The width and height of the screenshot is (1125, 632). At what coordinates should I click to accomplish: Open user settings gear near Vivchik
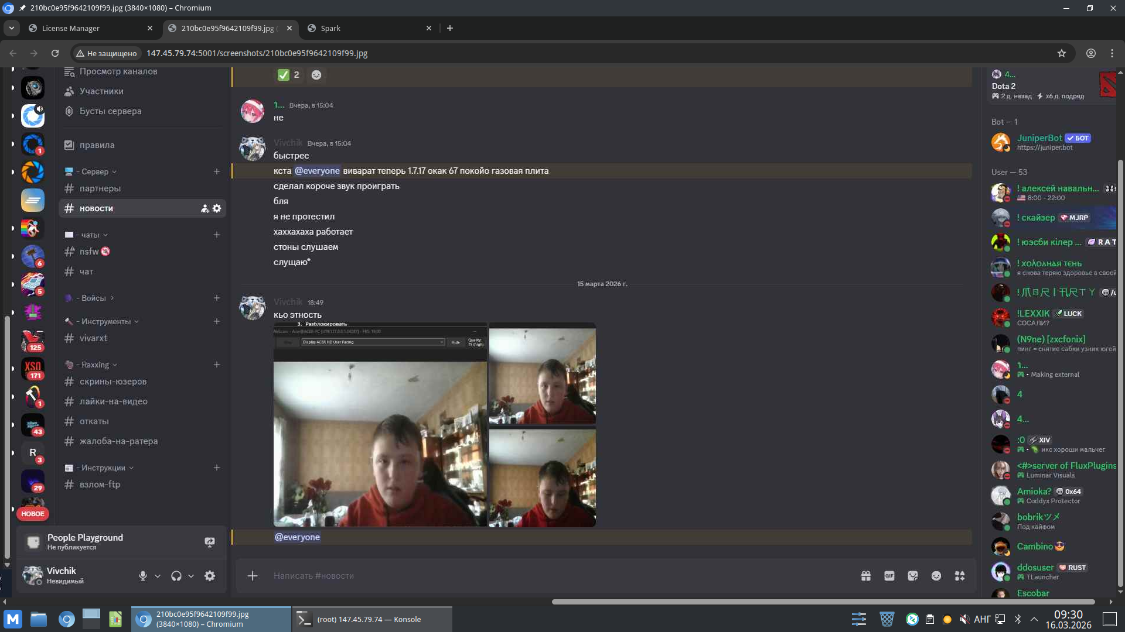click(x=210, y=576)
